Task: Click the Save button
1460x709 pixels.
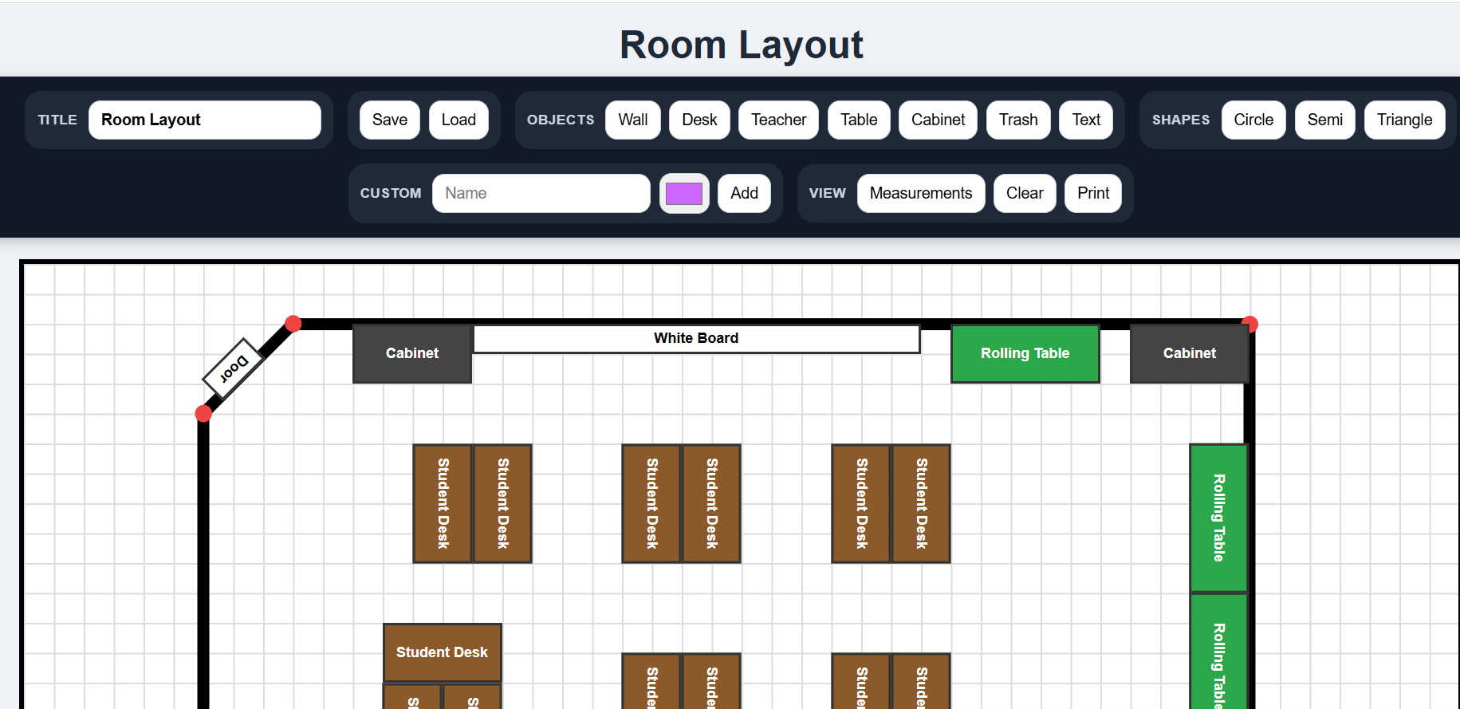Action: (389, 120)
